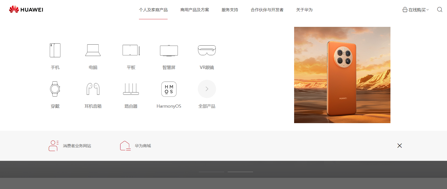This screenshot has width=447, height=189.
Task: Open the HarmonyOS HMOS icon
Action: point(169,89)
